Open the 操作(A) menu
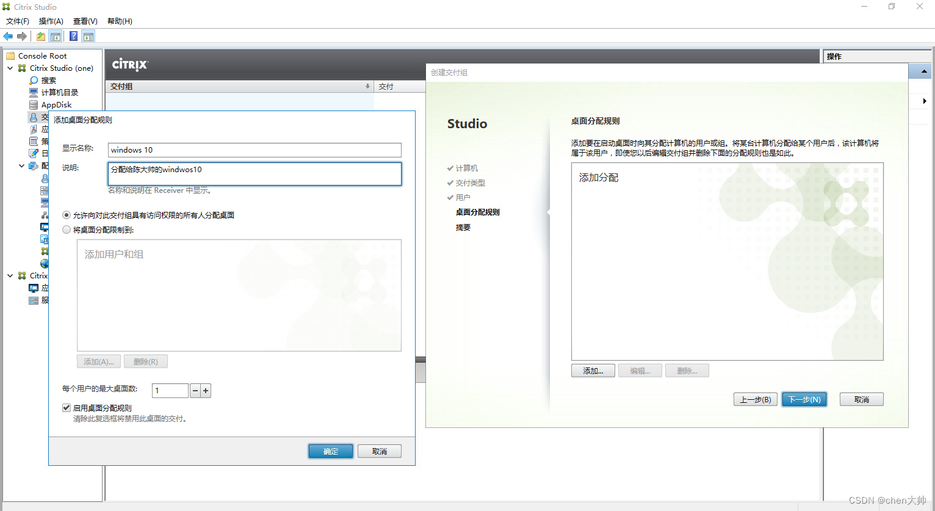This screenshot has width=935, height=511. 51,21
